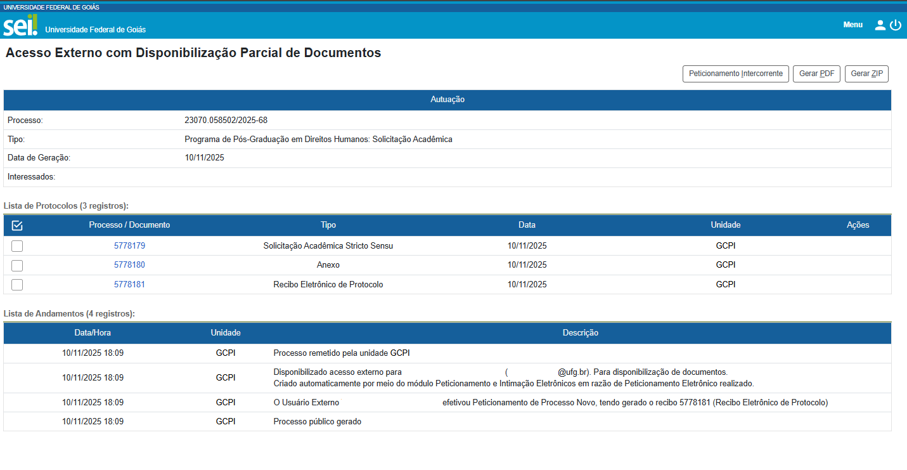The width and height of the screenshot is (907, 470).
Task: Check the box for document 5778180
Action: tap(17, 265)
